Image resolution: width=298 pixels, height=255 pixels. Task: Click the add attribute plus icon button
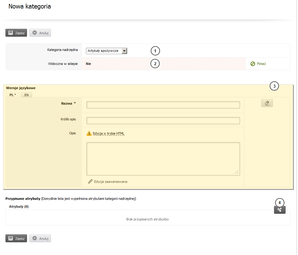click(x=279, y=210)
